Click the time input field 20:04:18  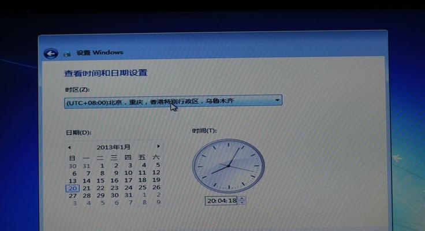coord(221,200)
